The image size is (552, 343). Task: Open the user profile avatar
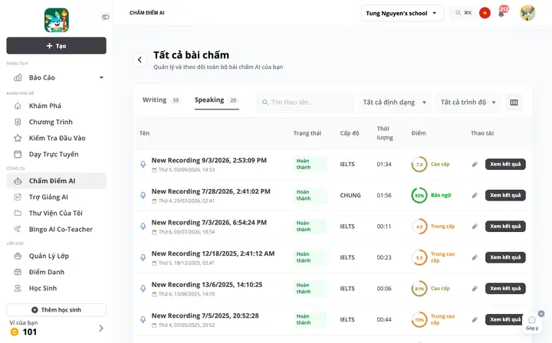click(527, 13)
